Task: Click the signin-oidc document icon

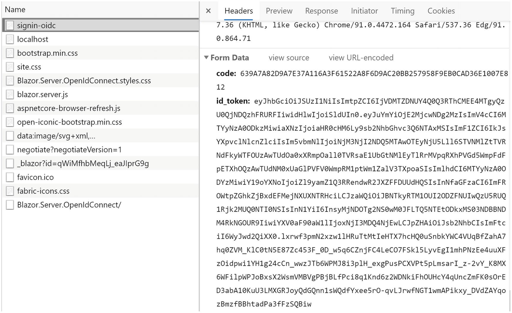Action: [x=10, y=26]
